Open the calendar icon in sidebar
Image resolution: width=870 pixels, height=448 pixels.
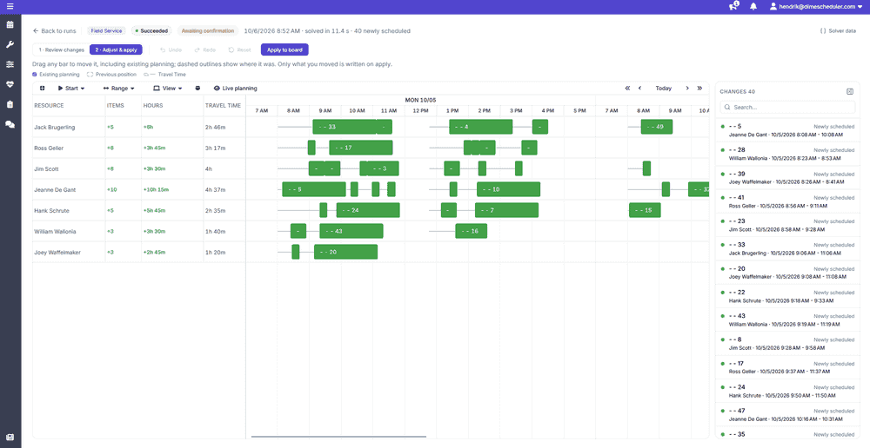coord(10,25)
